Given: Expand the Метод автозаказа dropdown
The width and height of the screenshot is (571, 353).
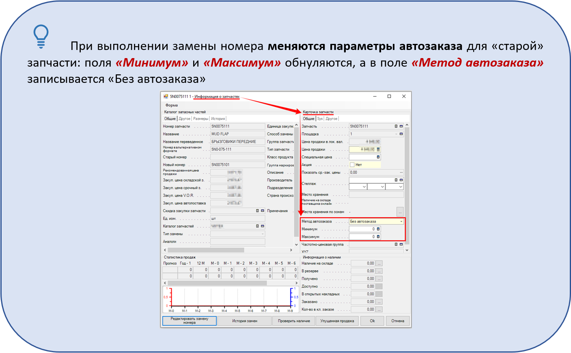Looking at the screenshot, I should [x=401, y=222].
